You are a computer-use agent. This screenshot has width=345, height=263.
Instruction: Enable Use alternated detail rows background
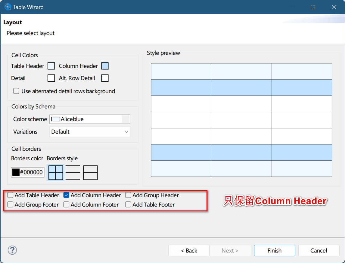point(16,91)
